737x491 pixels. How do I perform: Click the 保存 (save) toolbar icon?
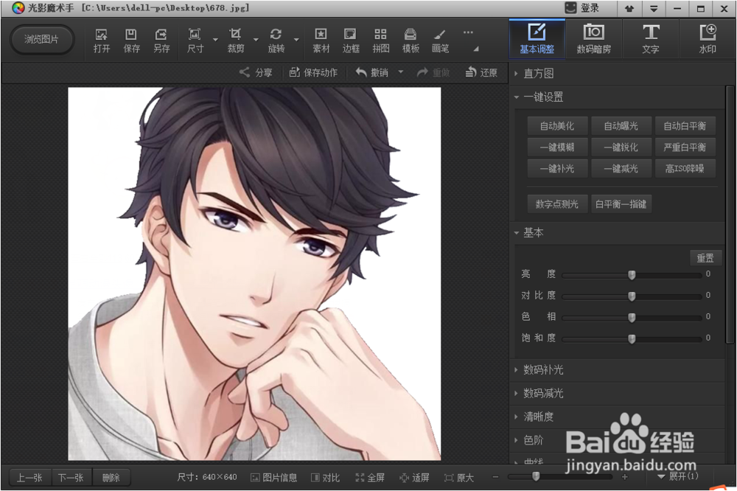click(x=131, y=41)
